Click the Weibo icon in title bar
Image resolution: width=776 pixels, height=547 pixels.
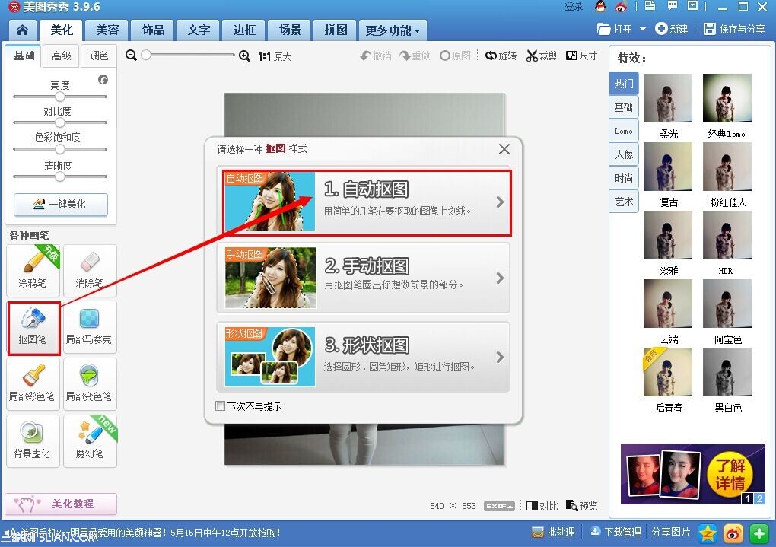click(621, 6)
